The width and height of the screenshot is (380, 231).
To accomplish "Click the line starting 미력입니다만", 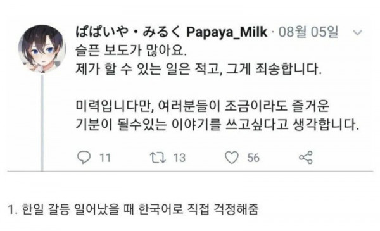I will 203,106.
